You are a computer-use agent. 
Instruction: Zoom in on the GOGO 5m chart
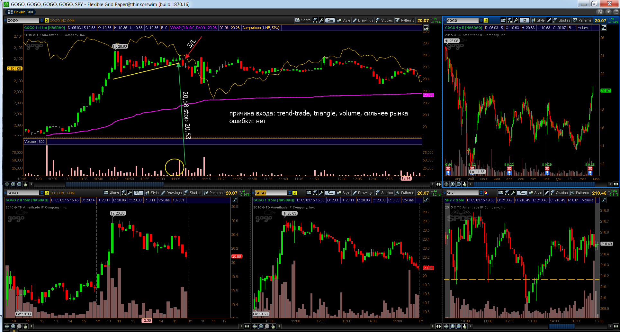click(x=261, y=326)
